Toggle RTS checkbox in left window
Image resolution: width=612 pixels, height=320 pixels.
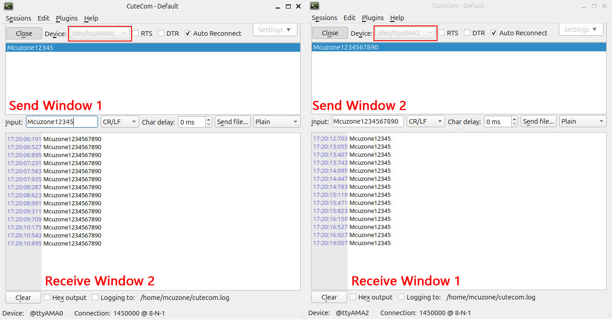(136, 33)
